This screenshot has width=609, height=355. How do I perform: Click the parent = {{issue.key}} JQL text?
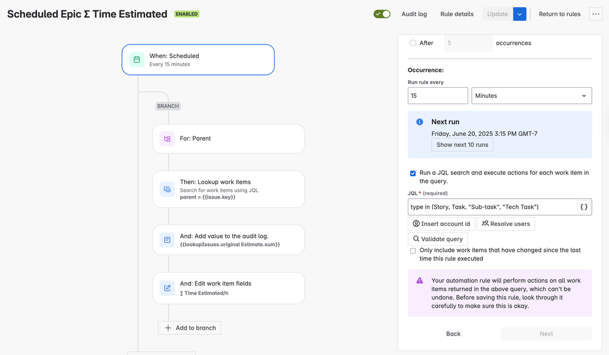pyautogui.click(x=208, y=197)
